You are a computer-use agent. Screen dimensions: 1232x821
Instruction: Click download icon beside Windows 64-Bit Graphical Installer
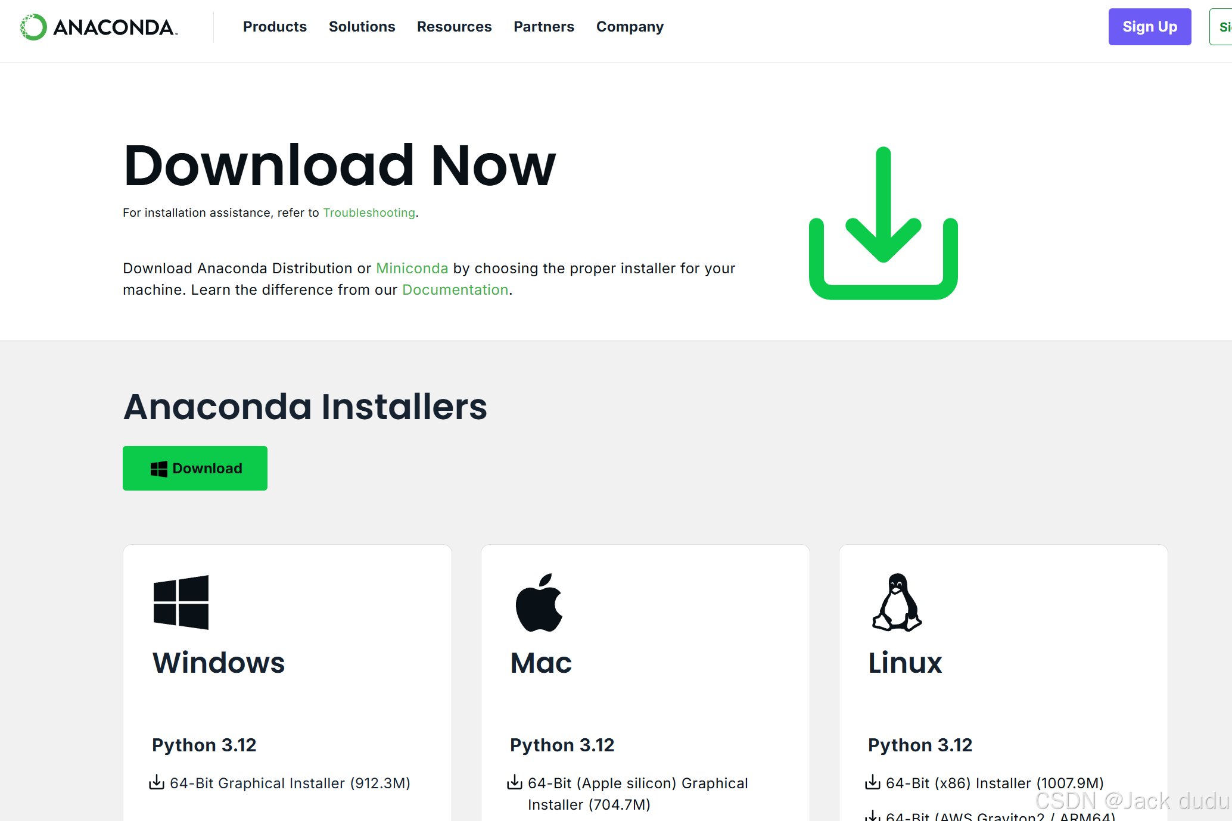157,782
